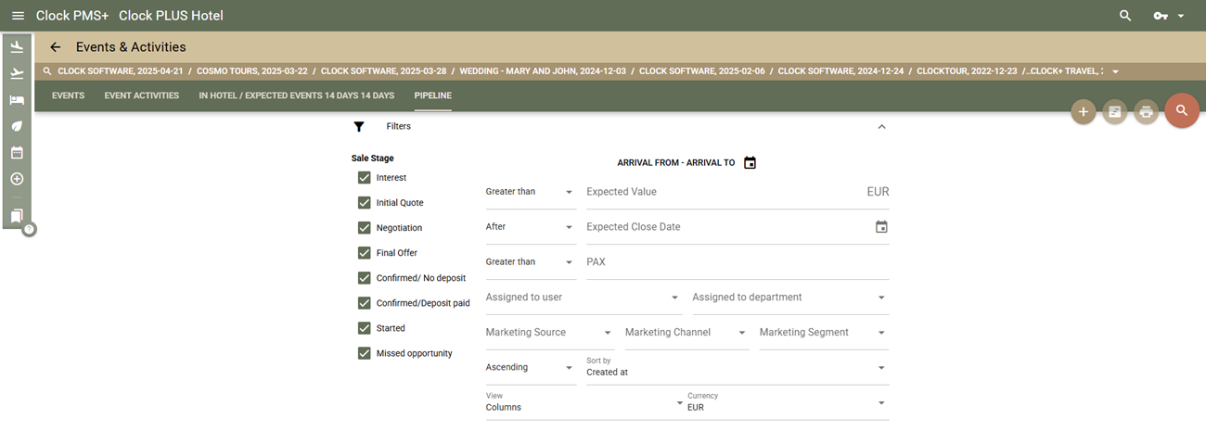Open recent search WEDDING - MARY AND JOHN
The image size is (1206, 431).
click(x=543, y=71)
